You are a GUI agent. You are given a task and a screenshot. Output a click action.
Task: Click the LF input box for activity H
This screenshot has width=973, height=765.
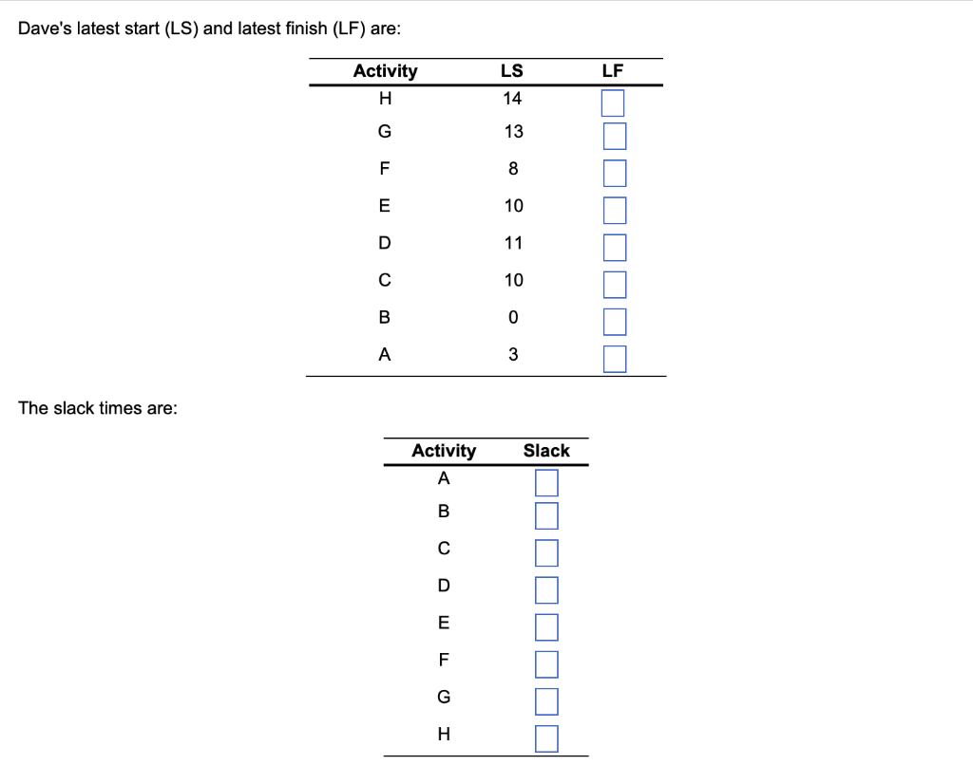[613, 103]
